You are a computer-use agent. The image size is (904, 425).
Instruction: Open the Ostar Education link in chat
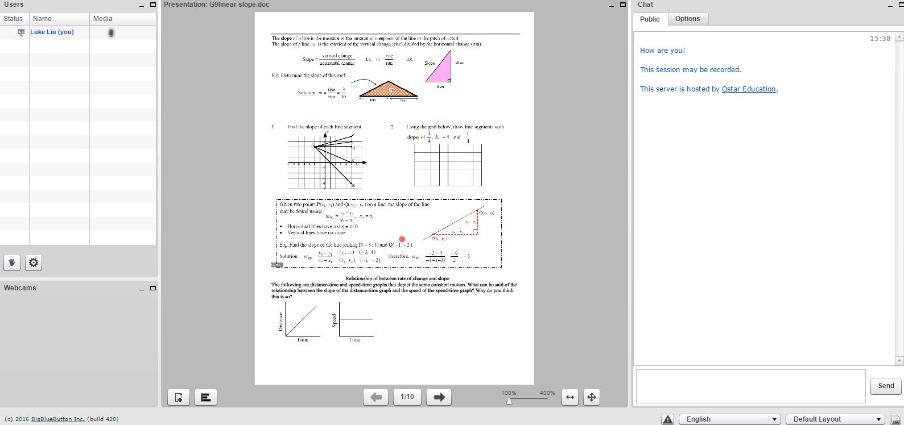[x=749, y=89]
